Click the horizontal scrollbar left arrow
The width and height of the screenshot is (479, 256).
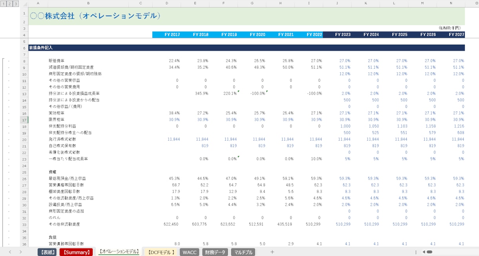(423, 252)
